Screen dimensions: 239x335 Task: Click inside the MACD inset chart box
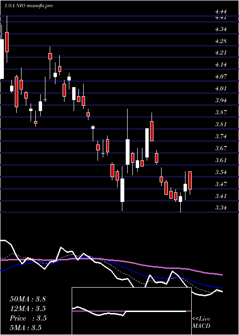click(131, 311)
